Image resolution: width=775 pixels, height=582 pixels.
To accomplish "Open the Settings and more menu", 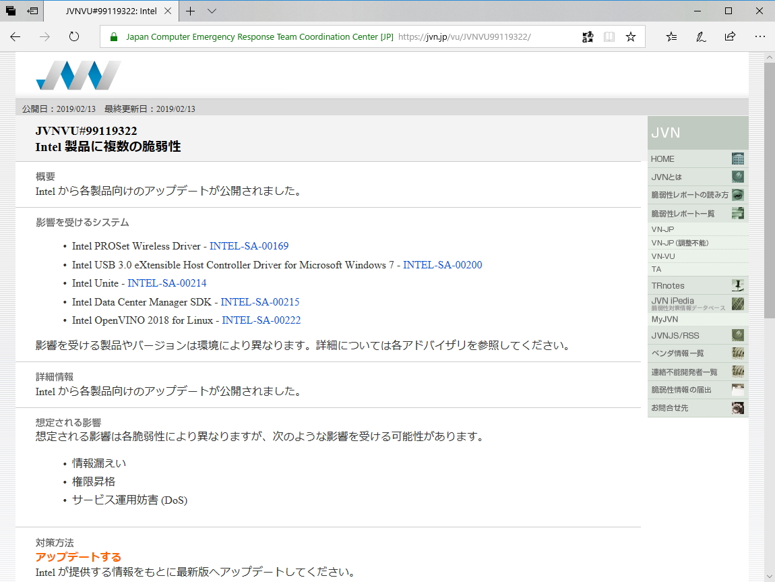I will 760,36.
